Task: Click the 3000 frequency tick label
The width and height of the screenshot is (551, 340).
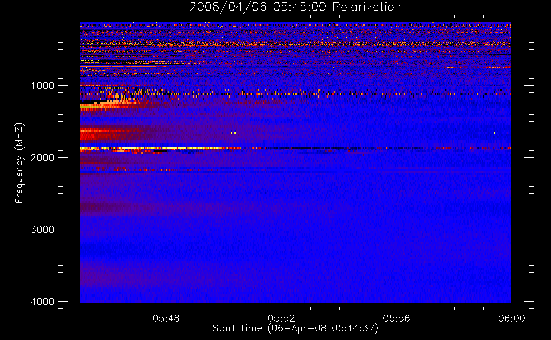Action: tap(43, 230)
